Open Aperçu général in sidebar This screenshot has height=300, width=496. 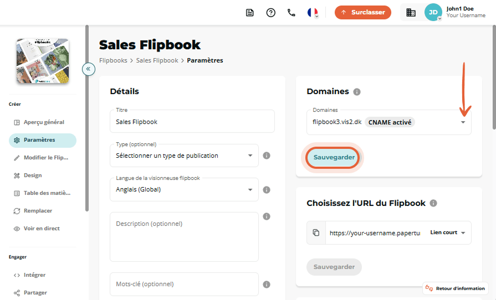tap(43, 122)
